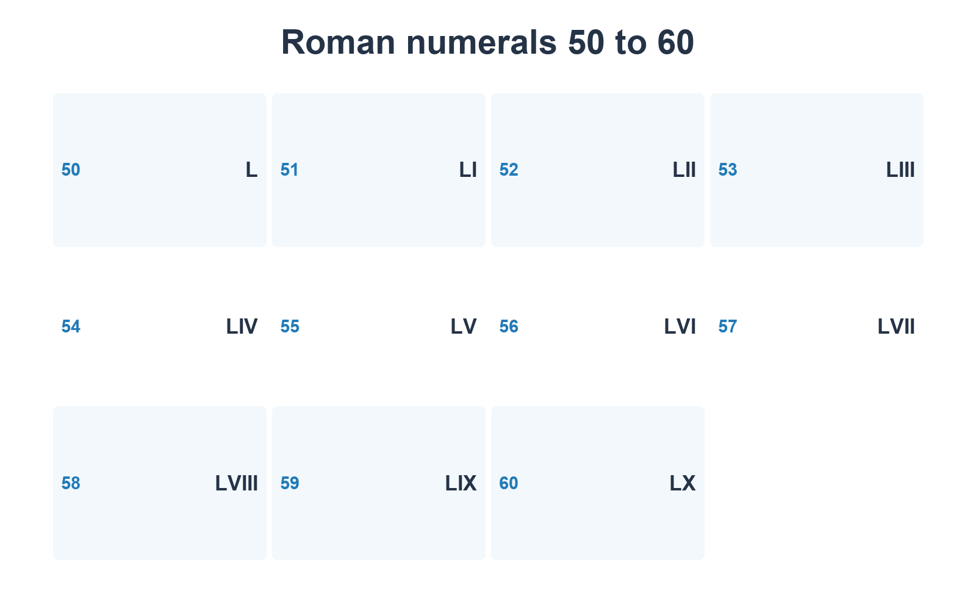The width and height of the screenshot is (976, 610).
Task: Click the LVIII numeral text
Action: tap(237, 483)
